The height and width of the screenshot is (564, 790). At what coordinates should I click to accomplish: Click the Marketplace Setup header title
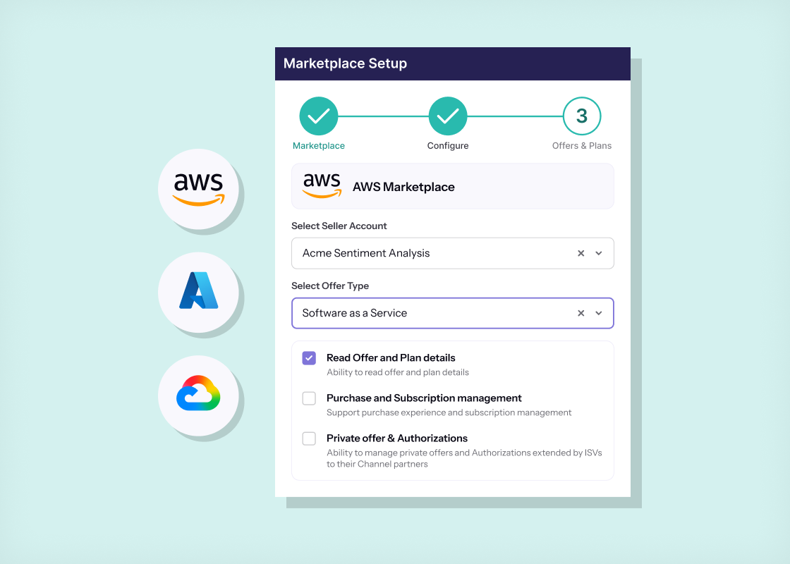coord(345,63)
